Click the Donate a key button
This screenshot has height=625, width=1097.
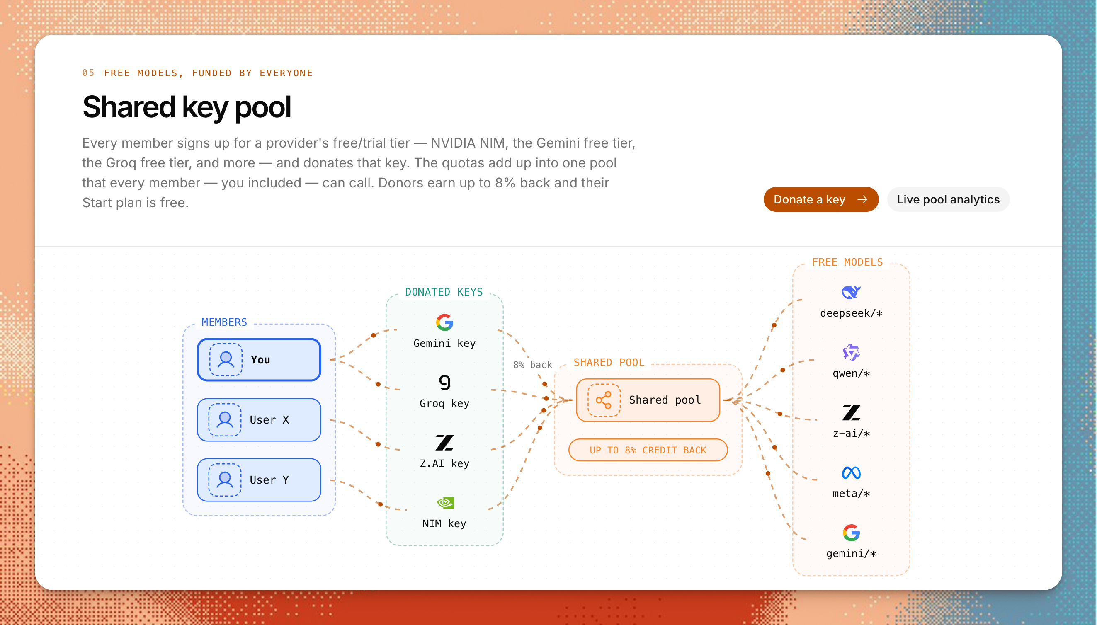tap(820, 199)
